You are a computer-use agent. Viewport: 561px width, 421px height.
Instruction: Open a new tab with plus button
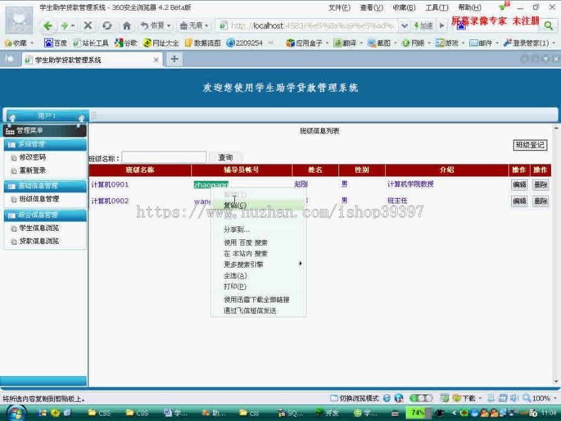pyautogui.click(x=175, y=59)
